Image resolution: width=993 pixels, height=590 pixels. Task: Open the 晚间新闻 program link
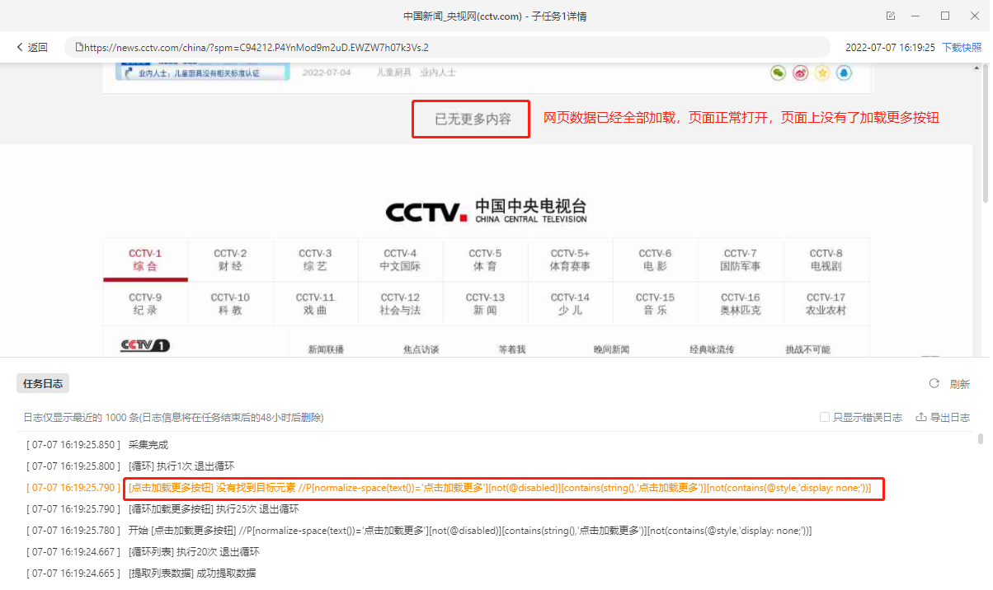coord(612,349)
